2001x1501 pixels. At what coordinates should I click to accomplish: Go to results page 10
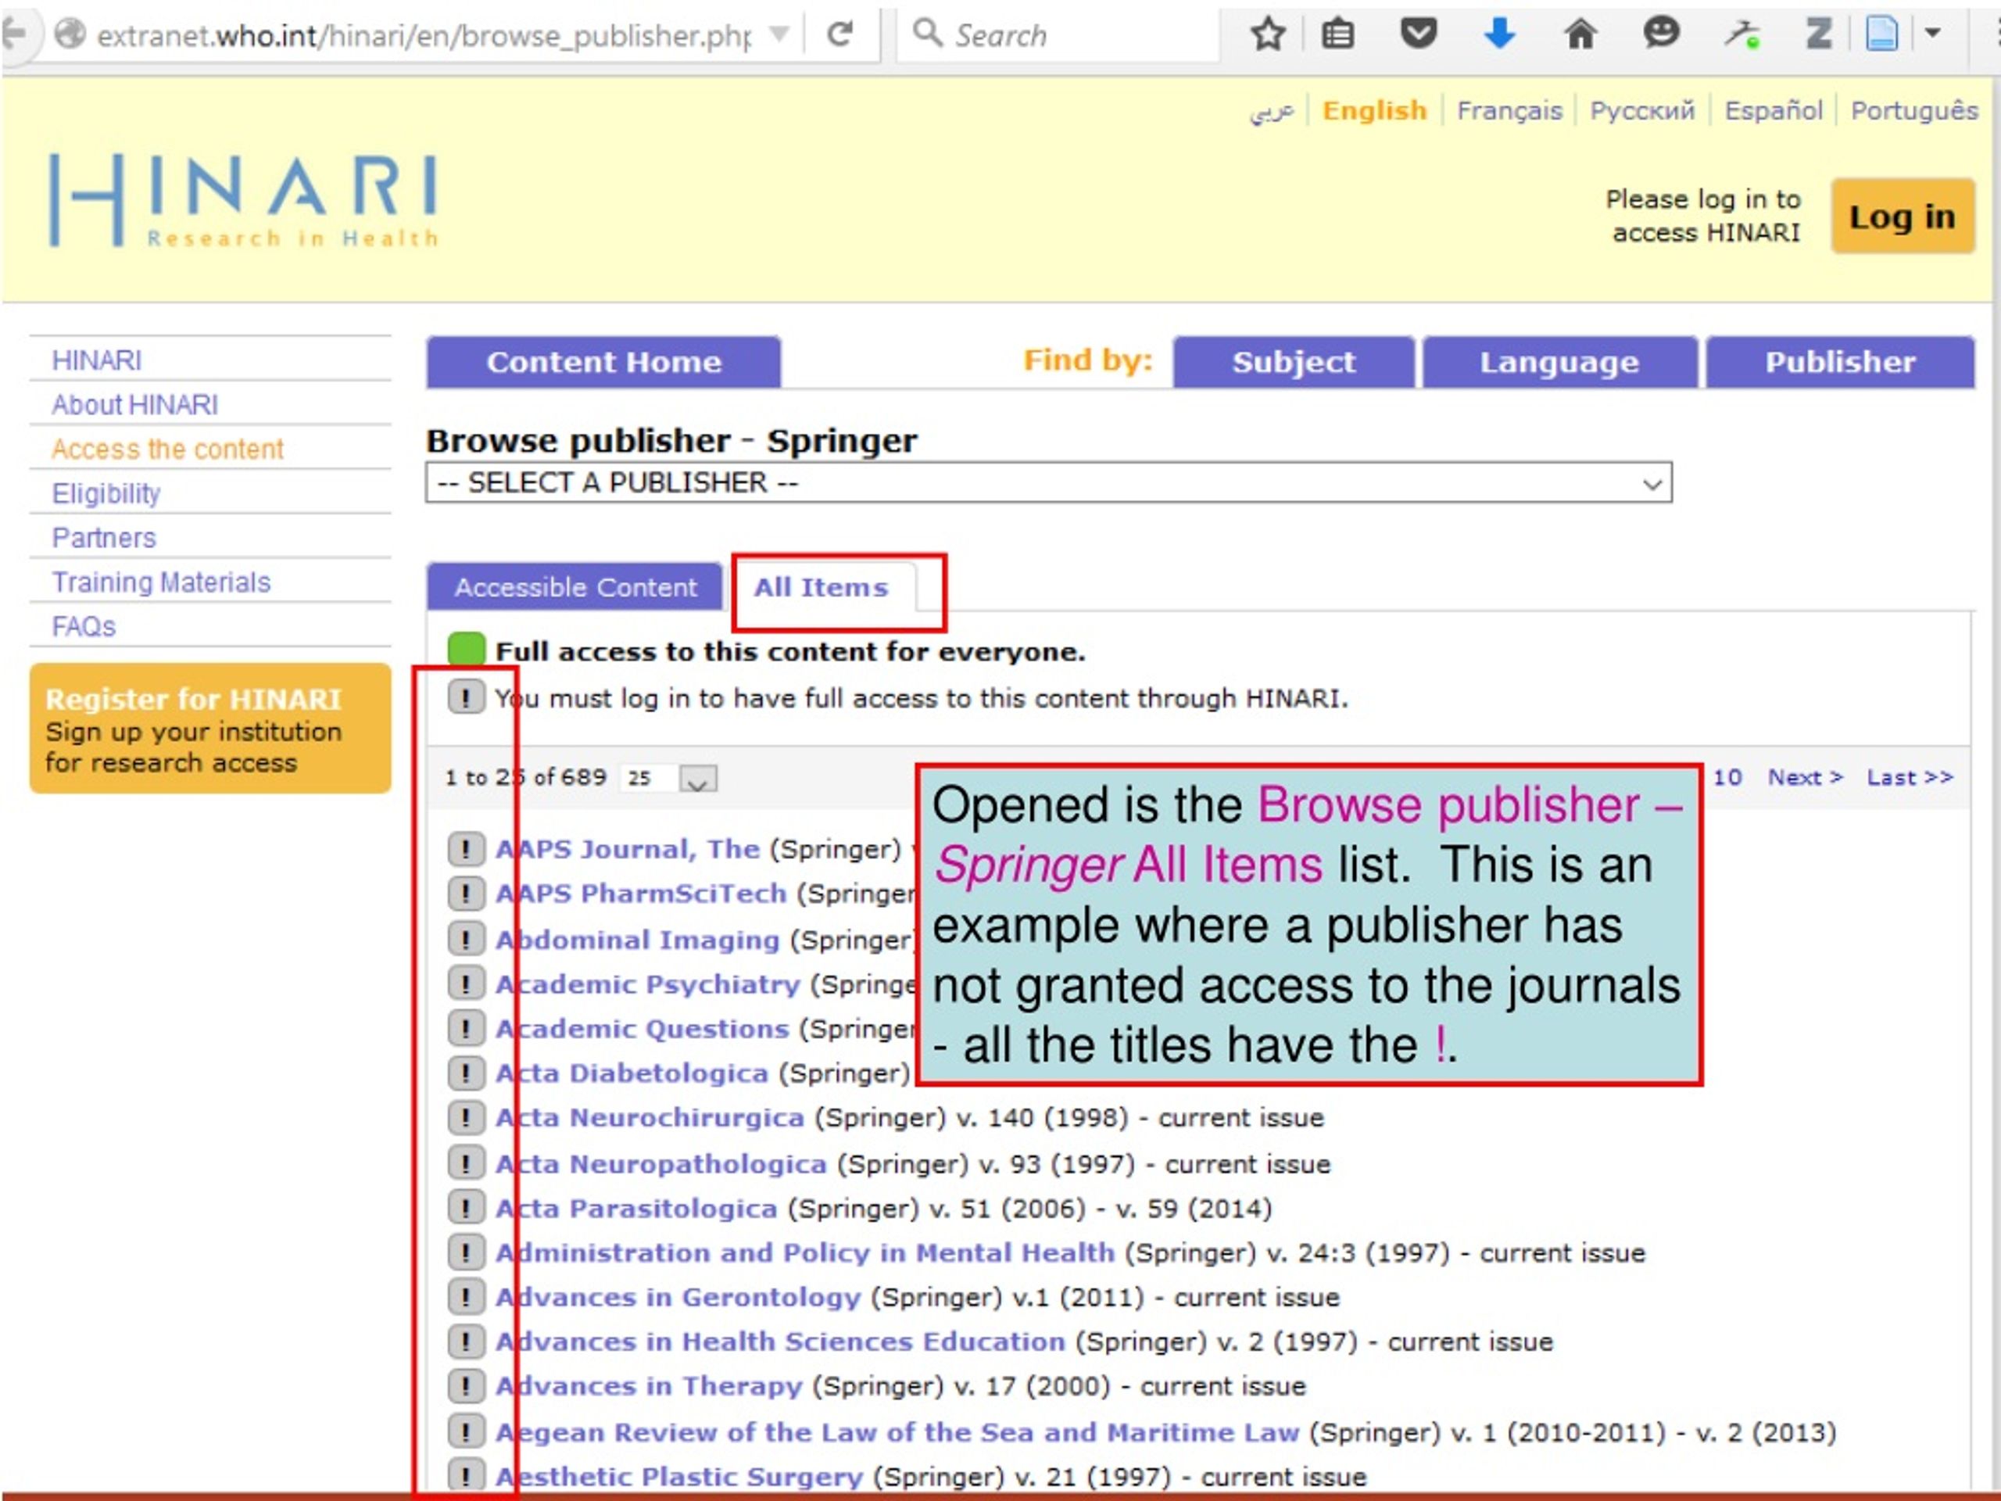coord(1727,777)
